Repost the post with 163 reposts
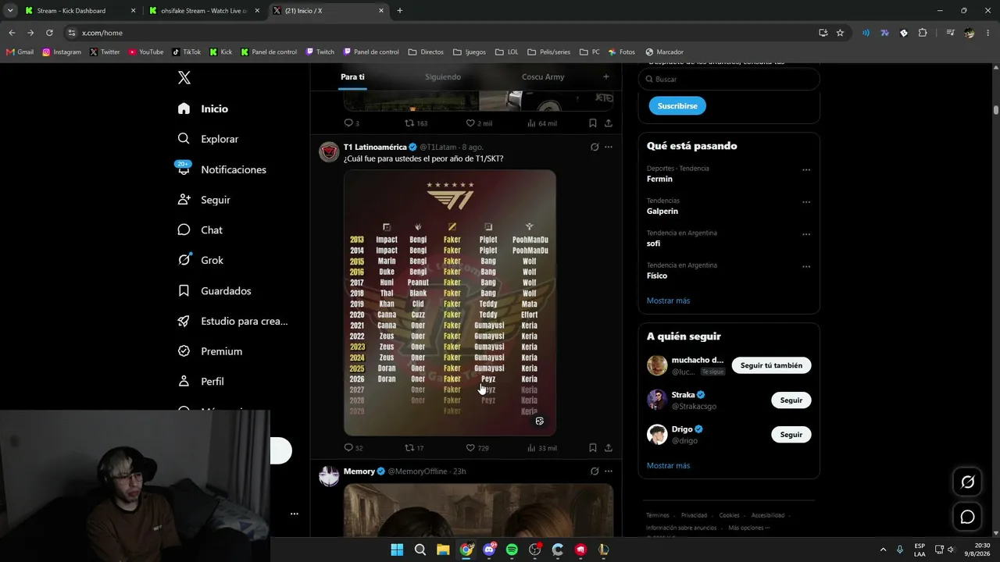The image size is (1000, 562). pos(416,123)
